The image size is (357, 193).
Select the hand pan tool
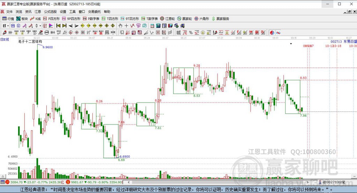(x=120, y=26)
